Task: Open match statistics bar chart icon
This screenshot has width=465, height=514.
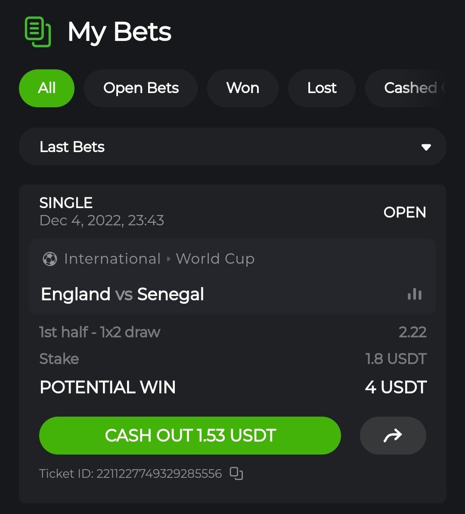Action: [x=415, y=294]
